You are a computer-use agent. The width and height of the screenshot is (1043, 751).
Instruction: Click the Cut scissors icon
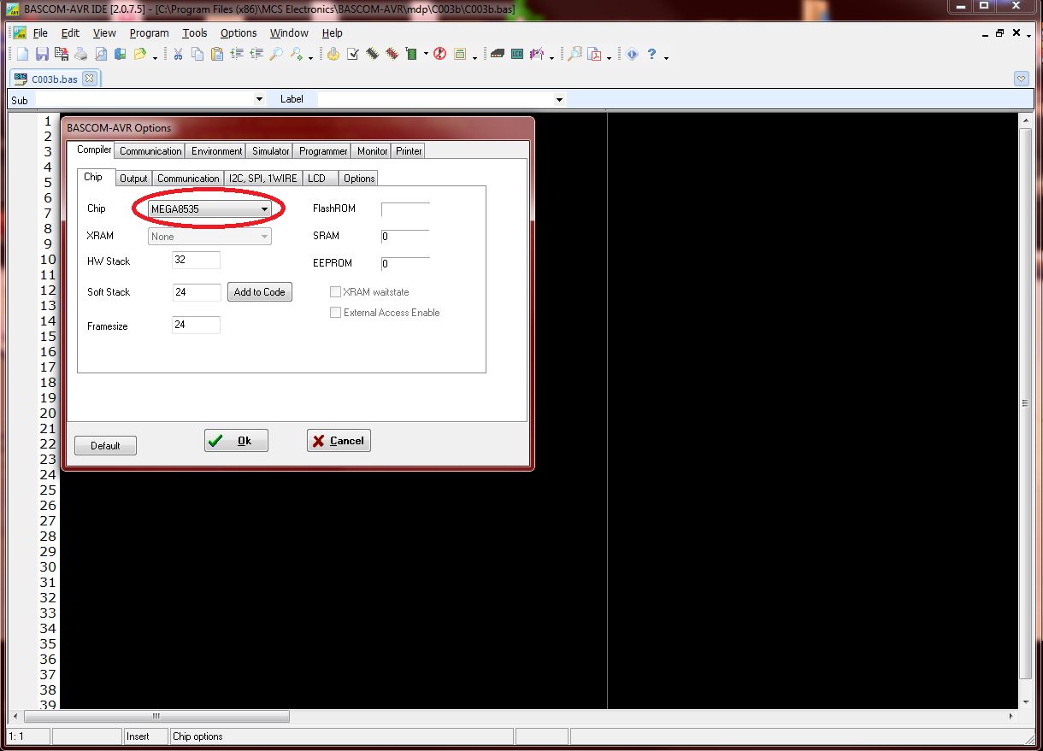click(178, 55)
